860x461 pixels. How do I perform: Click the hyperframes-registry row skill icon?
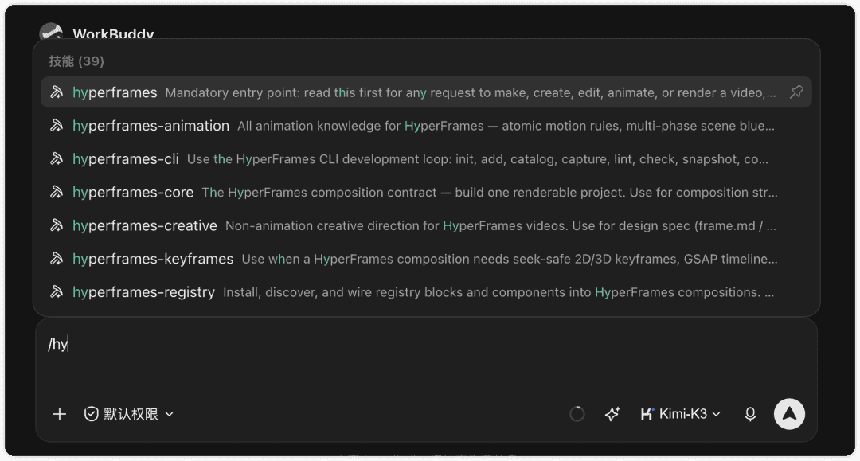click(57, 292)
